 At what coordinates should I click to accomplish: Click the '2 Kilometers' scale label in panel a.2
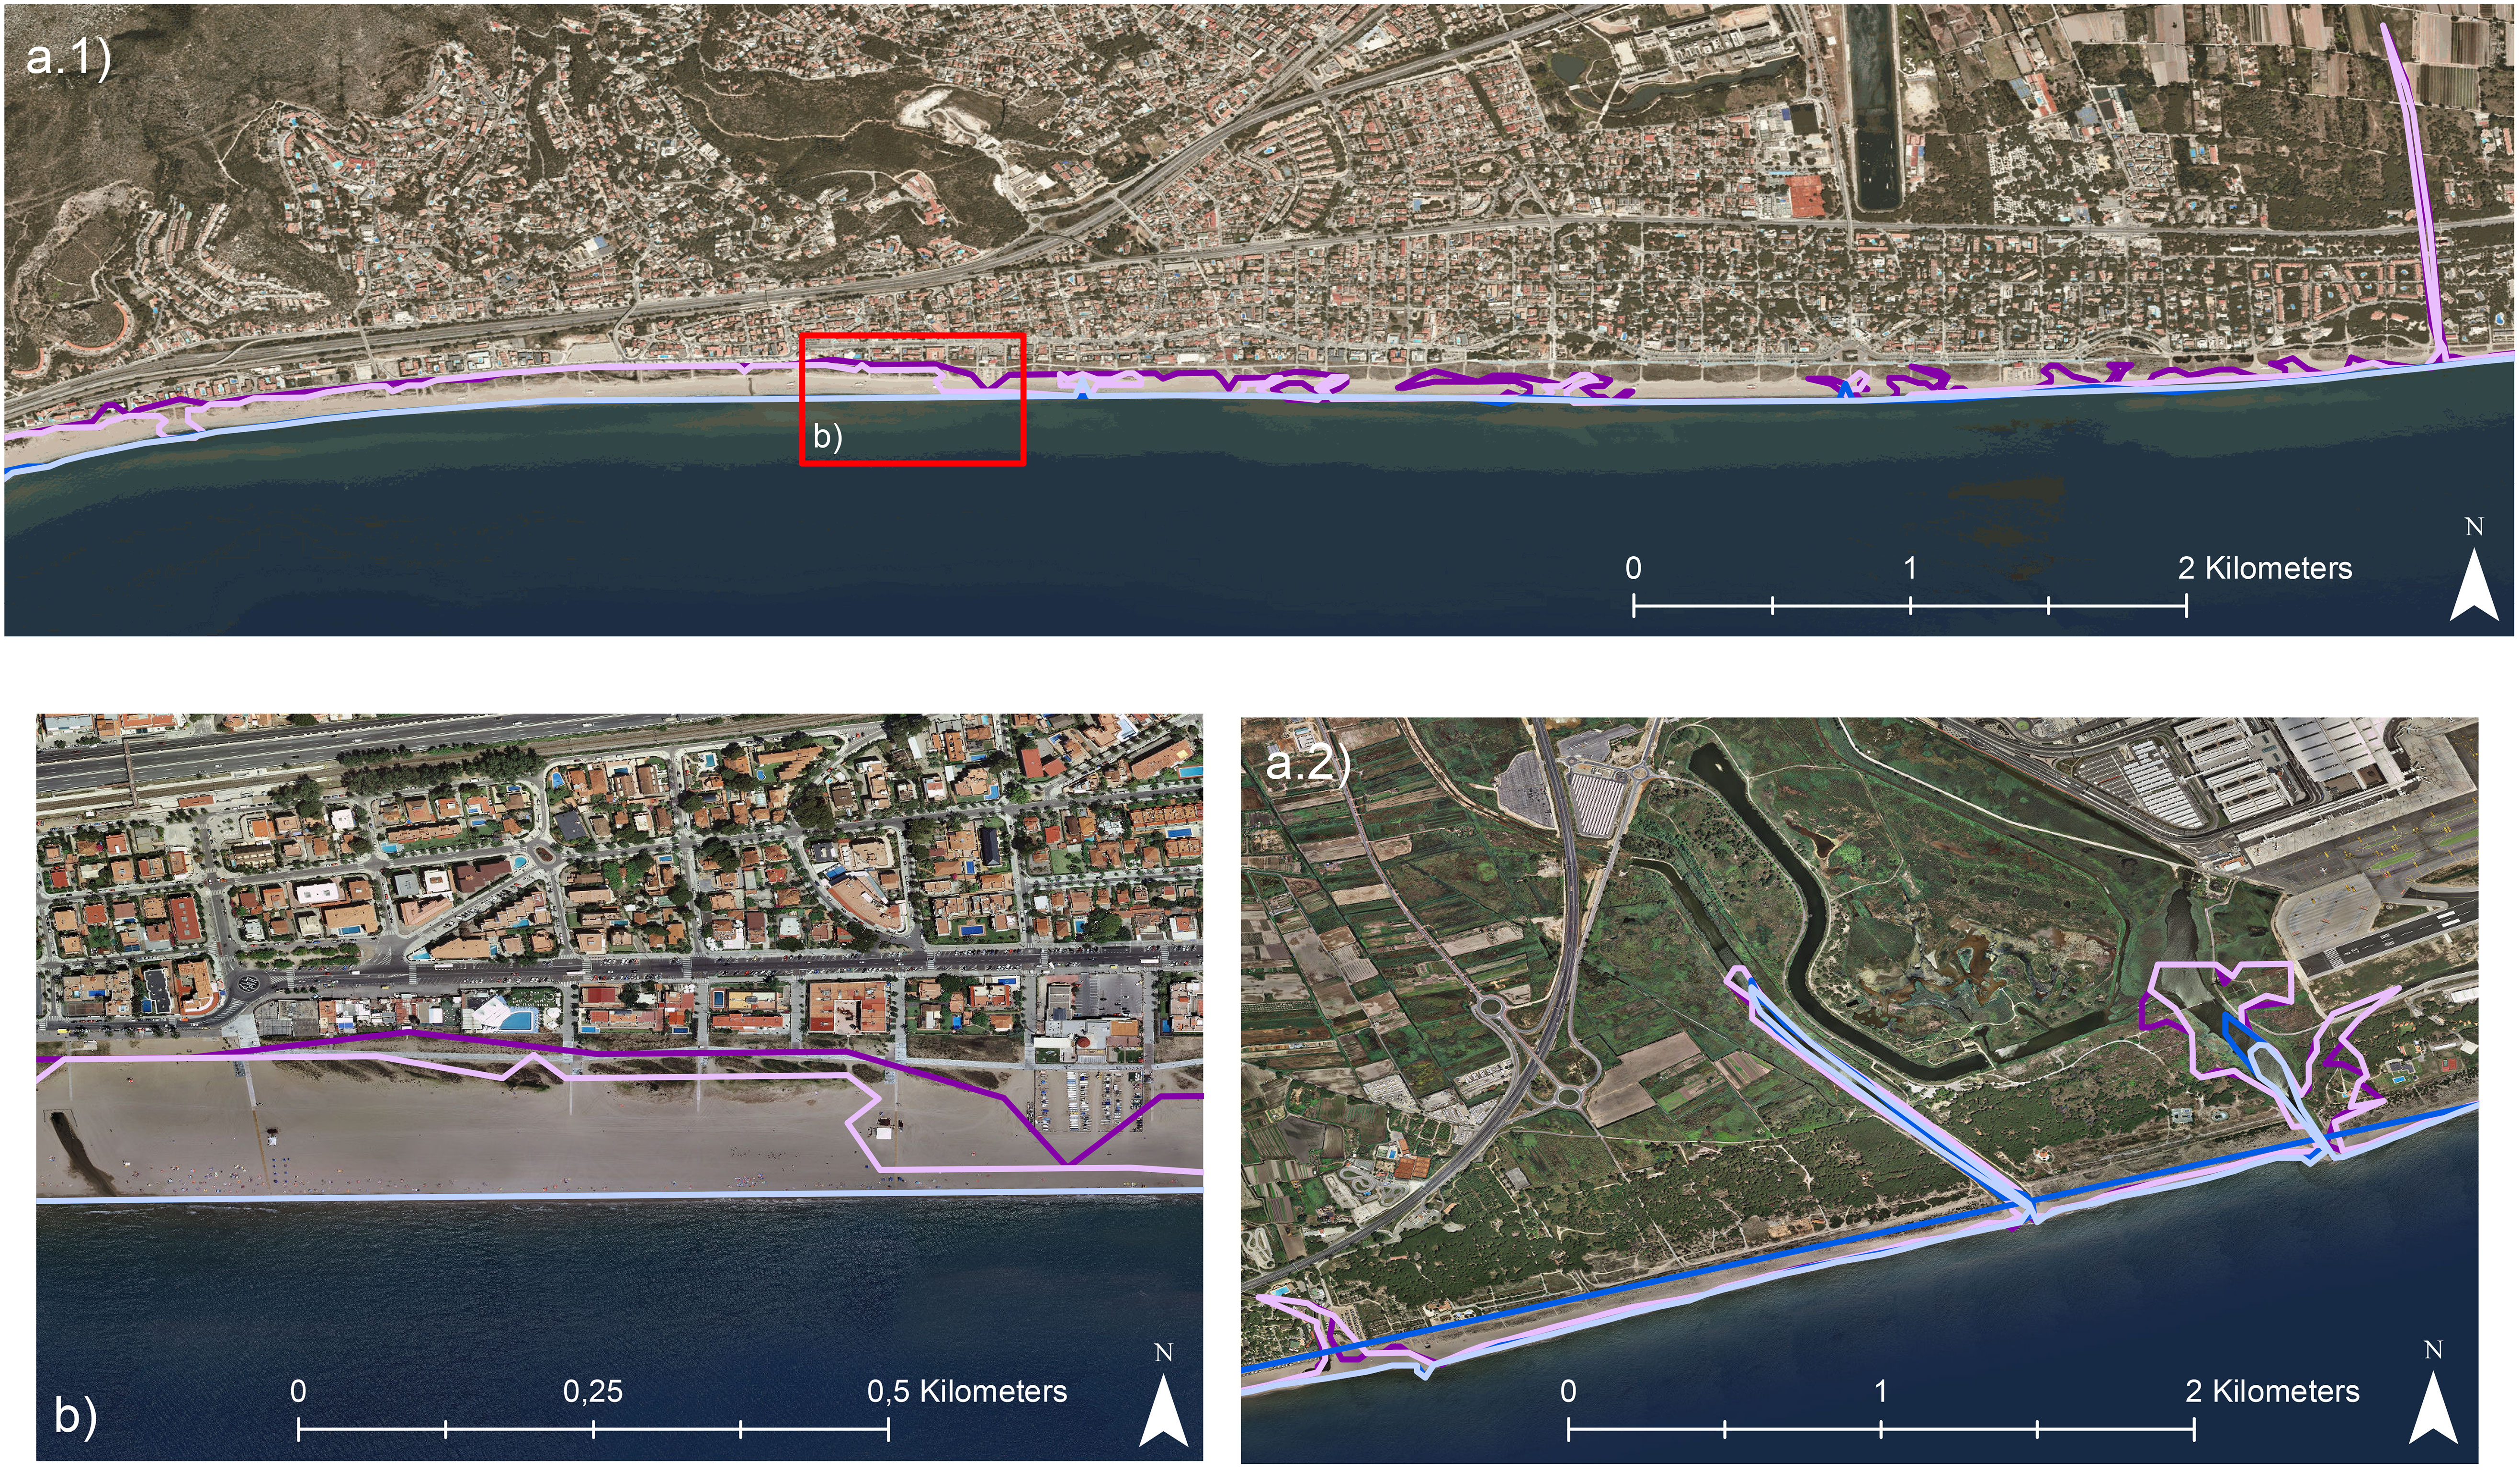coord(2272,1391)
